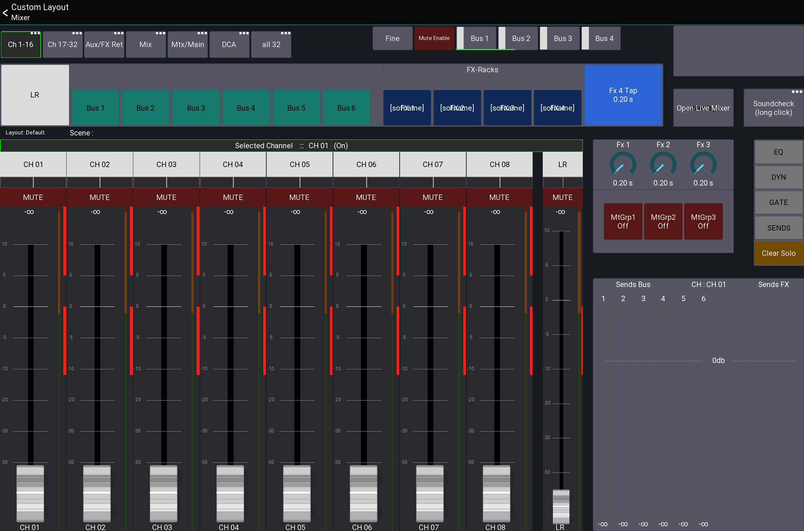
Task: Switch to the Bus 2 tab
Action: coord(521,38)
